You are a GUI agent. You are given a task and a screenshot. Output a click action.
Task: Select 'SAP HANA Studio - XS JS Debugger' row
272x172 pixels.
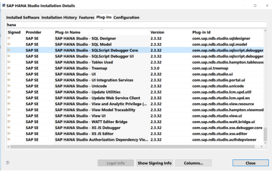[135, 128]
